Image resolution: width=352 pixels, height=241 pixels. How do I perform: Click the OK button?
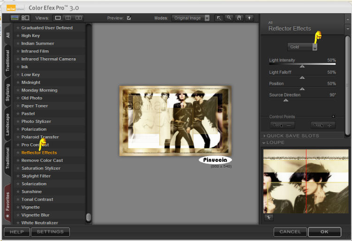[324, 232]
